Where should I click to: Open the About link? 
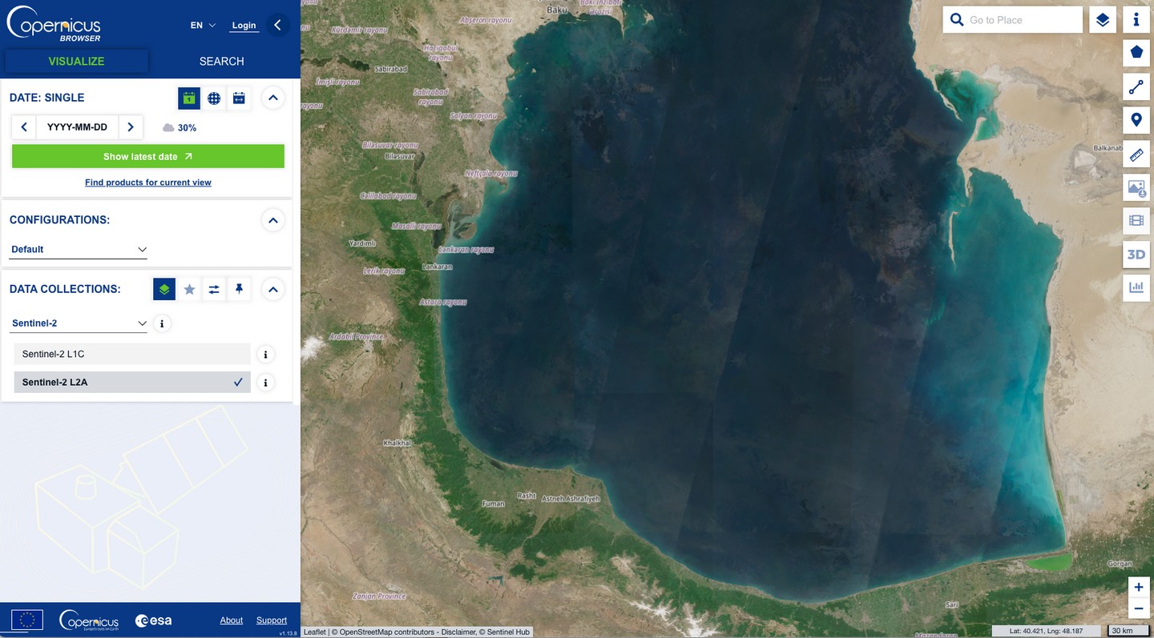232,620
